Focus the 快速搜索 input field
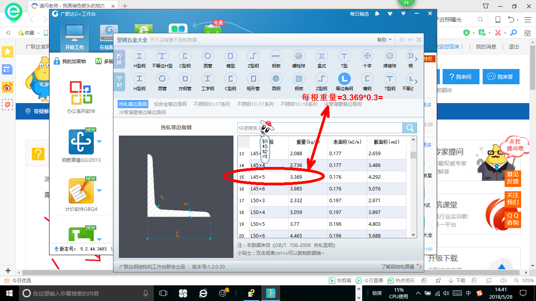Screen dimensions: 536x301 320,128
